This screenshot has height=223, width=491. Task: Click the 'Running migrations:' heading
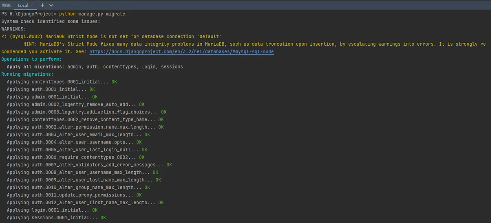pyautogui.click(x=27, y=74)
